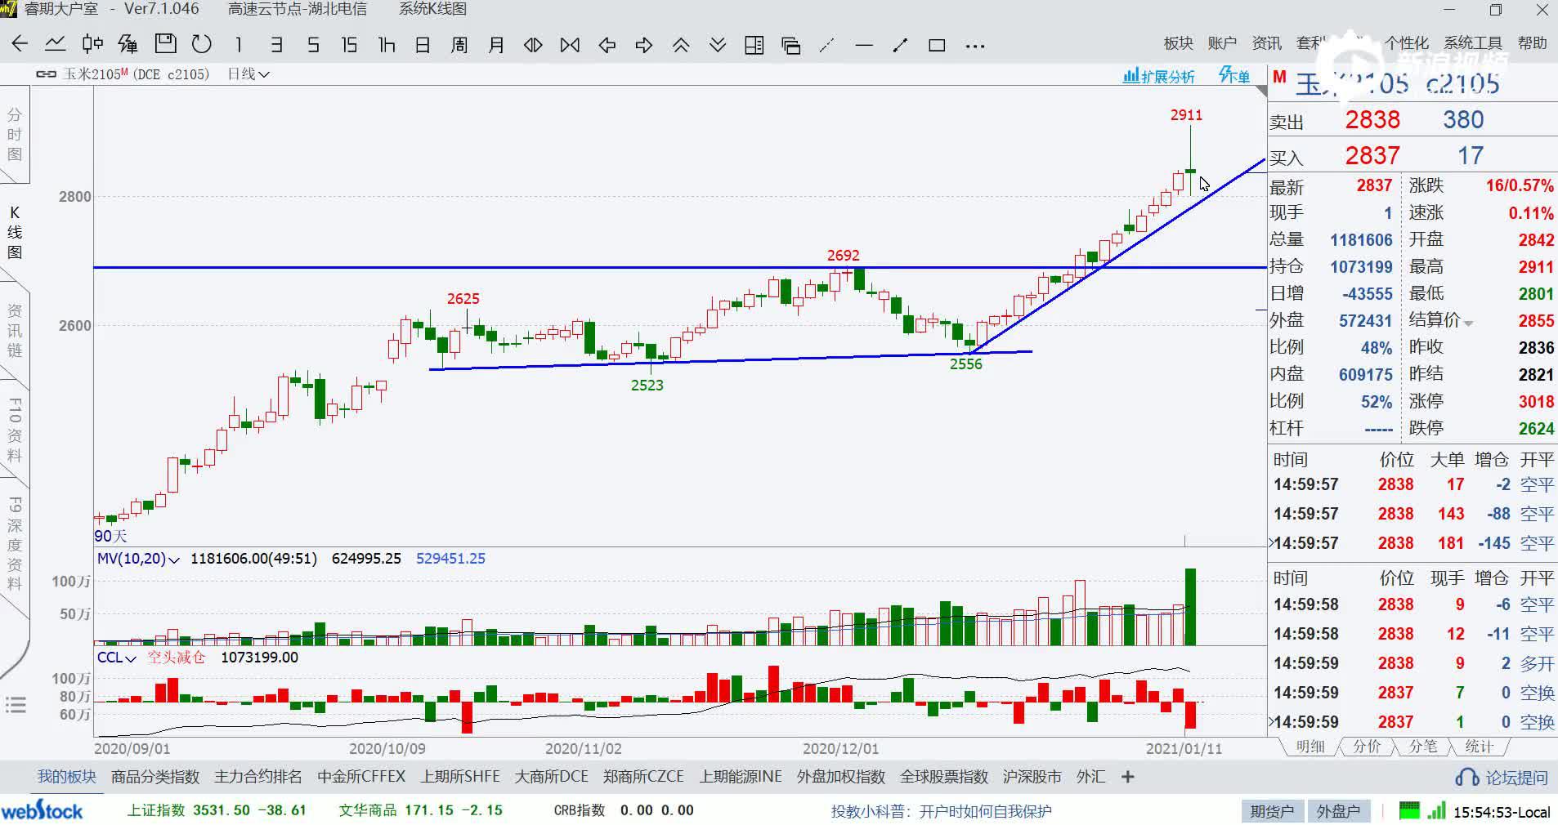Select the trend line drawing tool
Screen dimensions: 1558x825
900,45
